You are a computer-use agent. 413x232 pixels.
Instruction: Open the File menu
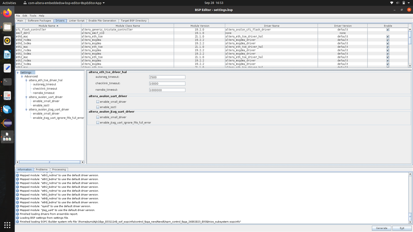[18, 16]
